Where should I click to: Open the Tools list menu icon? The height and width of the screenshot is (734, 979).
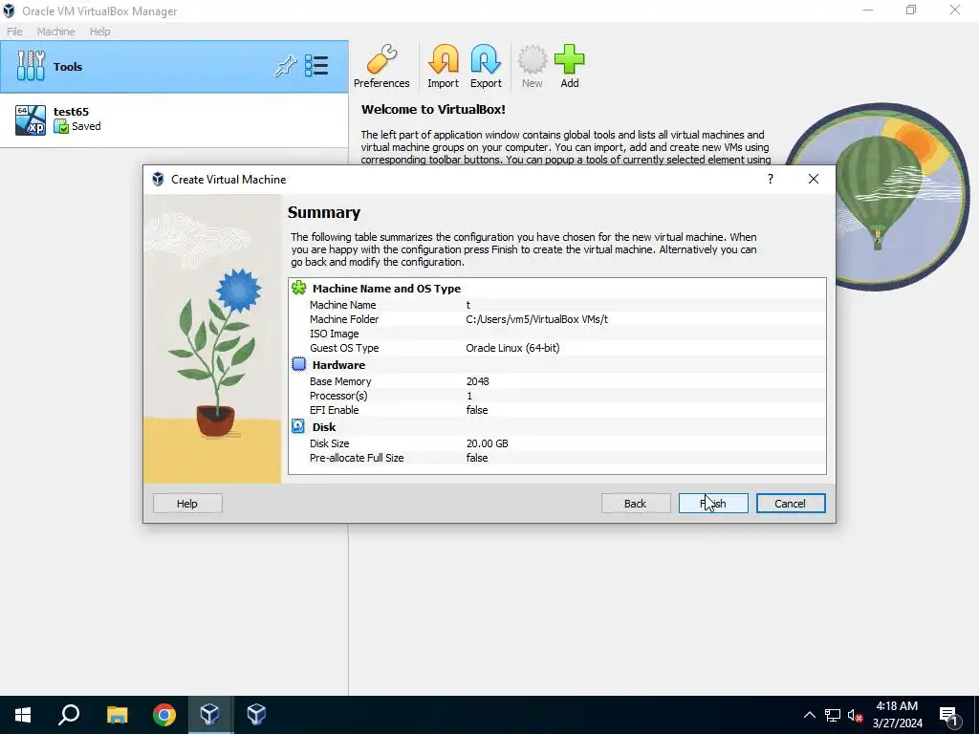click(316, 66)
